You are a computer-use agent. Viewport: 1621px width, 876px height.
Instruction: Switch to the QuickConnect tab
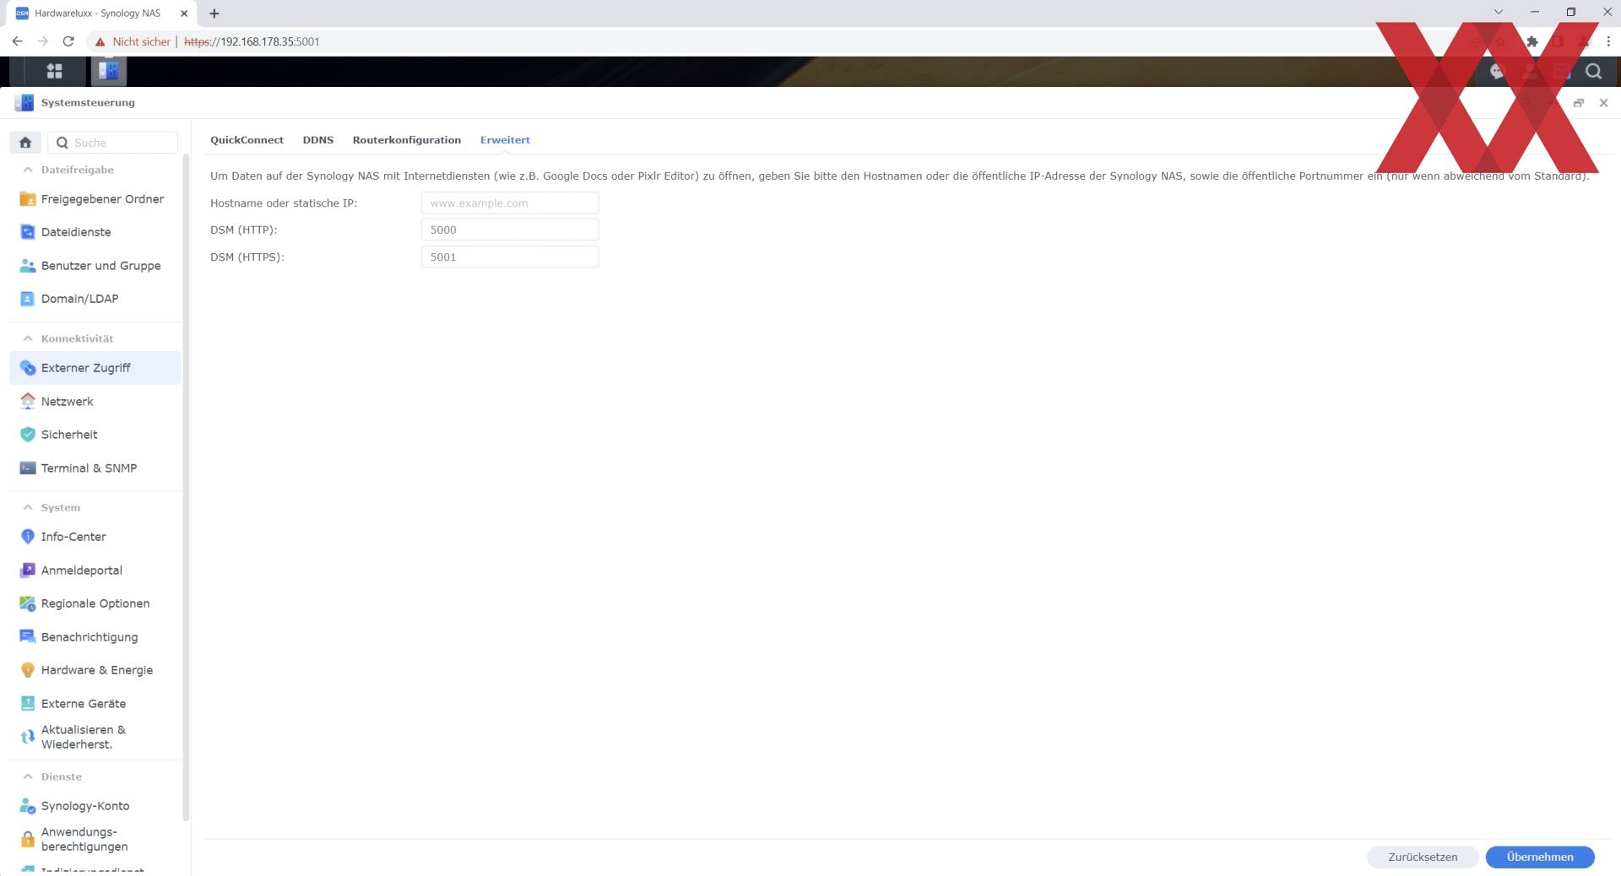coord(247,140)
